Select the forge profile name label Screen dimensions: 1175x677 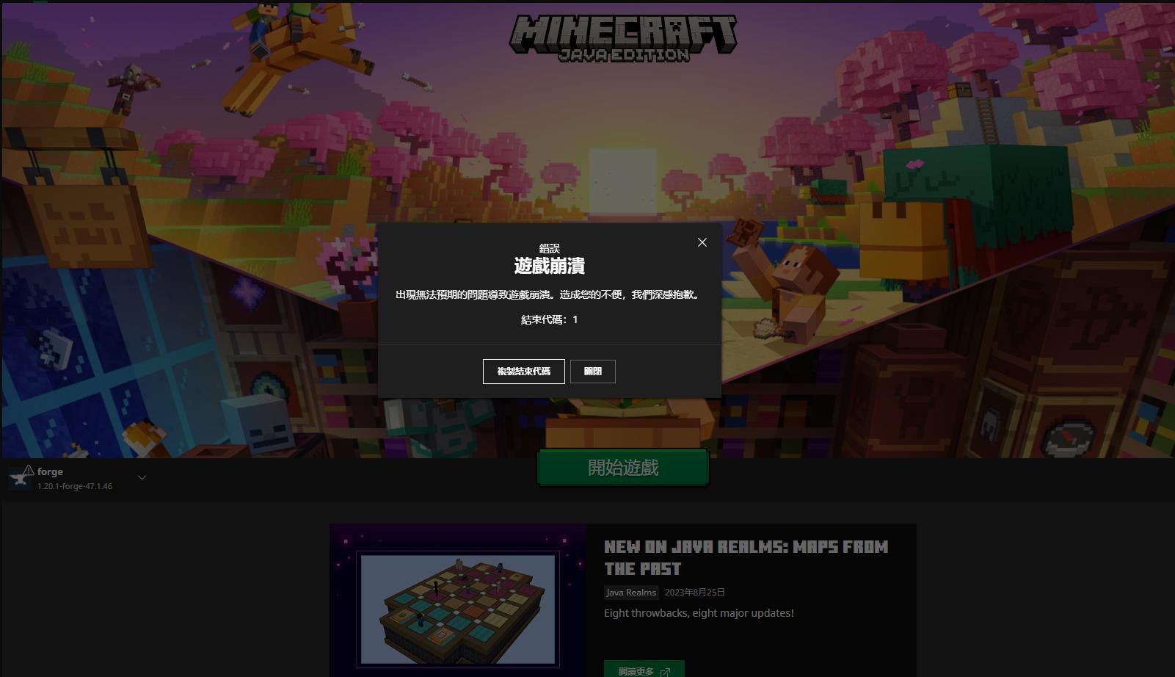click(50, 471)
